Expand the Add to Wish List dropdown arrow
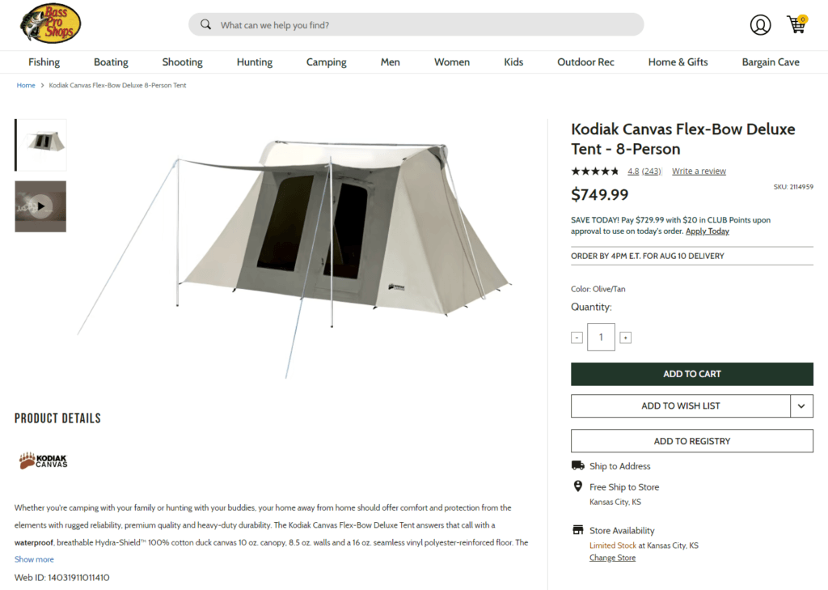Viewport: 828px width, 590px height. [x=801, y=405]
